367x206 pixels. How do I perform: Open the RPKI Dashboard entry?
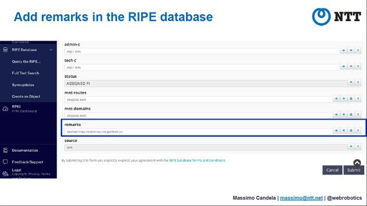click(24, 109)
